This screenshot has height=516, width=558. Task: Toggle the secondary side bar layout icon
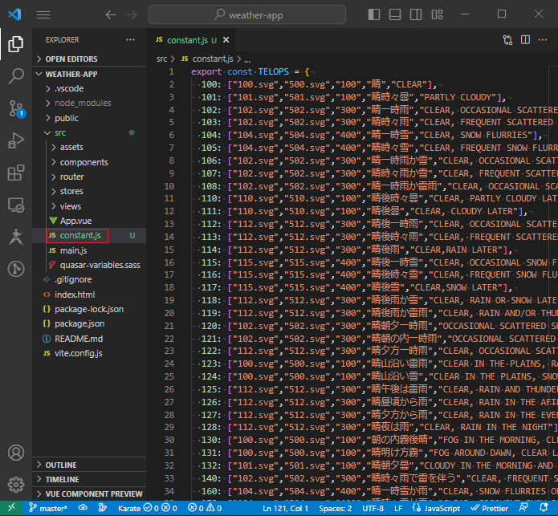pyautogui.click(x=416, y=14)
